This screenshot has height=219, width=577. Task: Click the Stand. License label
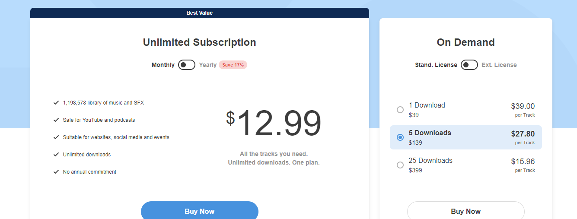click(x=436, y=65)
